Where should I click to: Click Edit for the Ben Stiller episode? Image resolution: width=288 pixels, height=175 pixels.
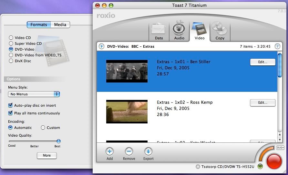pos(262,62)
